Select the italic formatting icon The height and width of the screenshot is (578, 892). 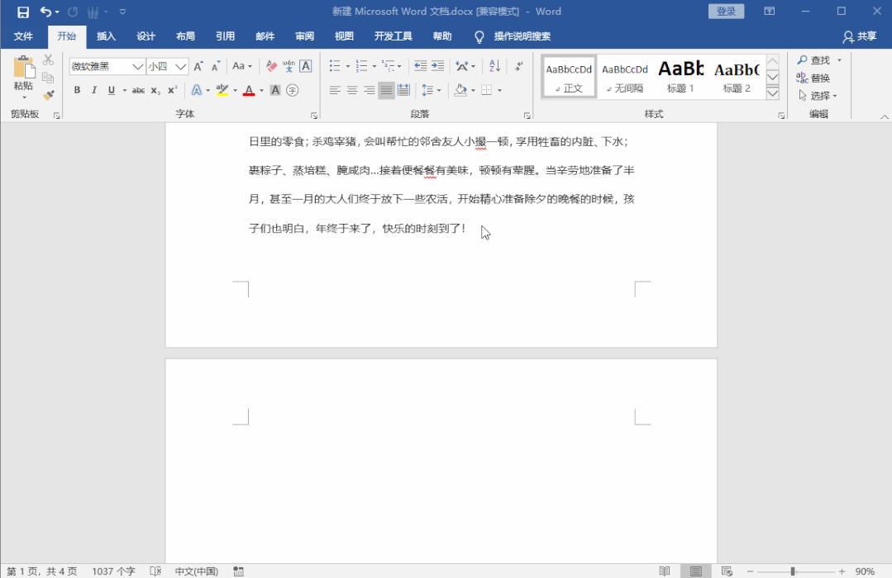click(94, 89)
